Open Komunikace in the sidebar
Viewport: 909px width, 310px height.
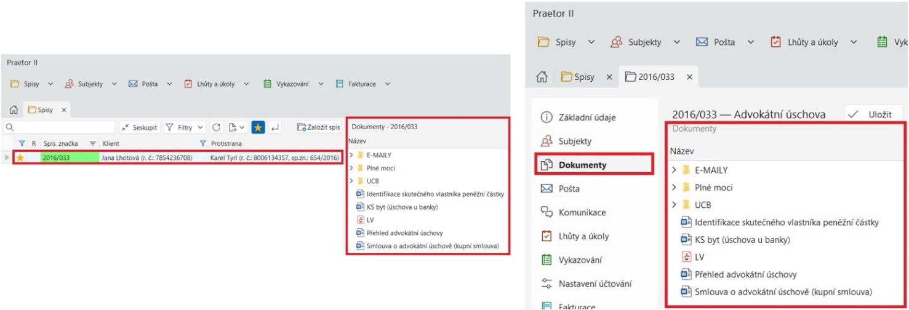582,212
